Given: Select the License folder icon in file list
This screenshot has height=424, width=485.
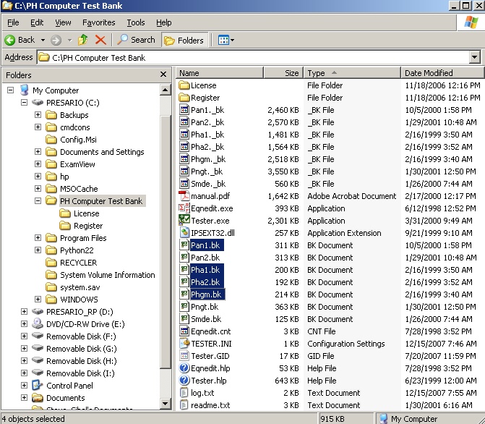Looking at the screenshot, I should click(184, 85).
